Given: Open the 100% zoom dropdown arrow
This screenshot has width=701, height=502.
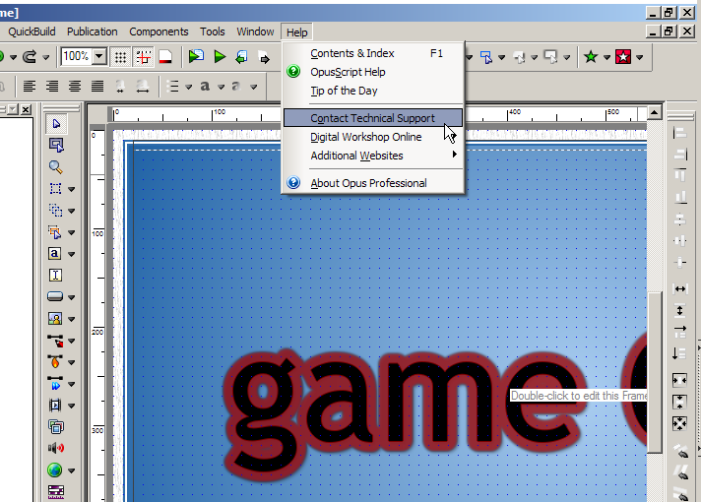Looking at the screenshot, I should coord(99,57).
